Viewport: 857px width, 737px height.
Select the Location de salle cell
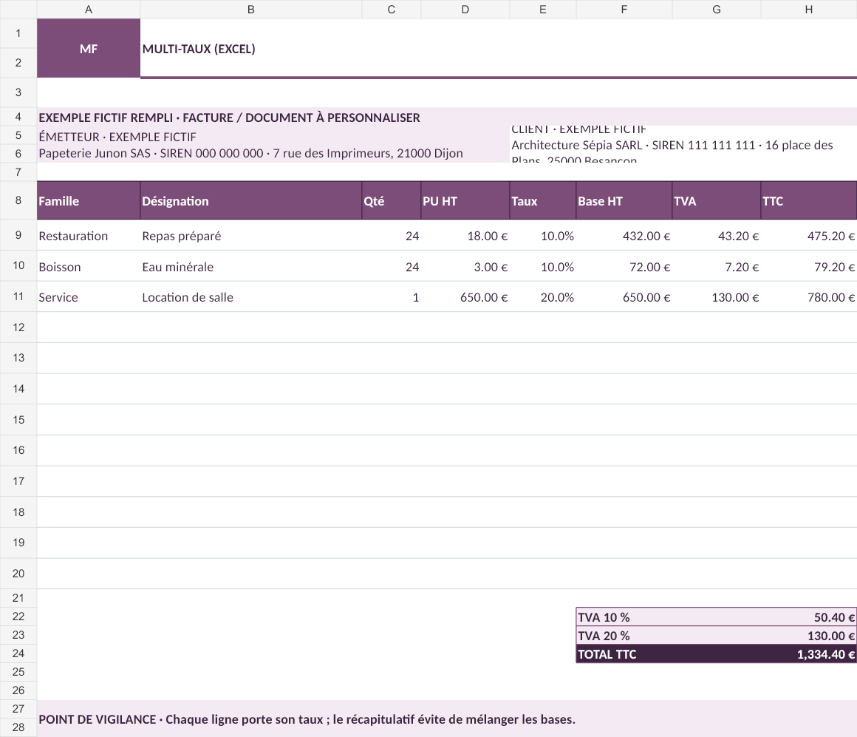coord(251,297)
